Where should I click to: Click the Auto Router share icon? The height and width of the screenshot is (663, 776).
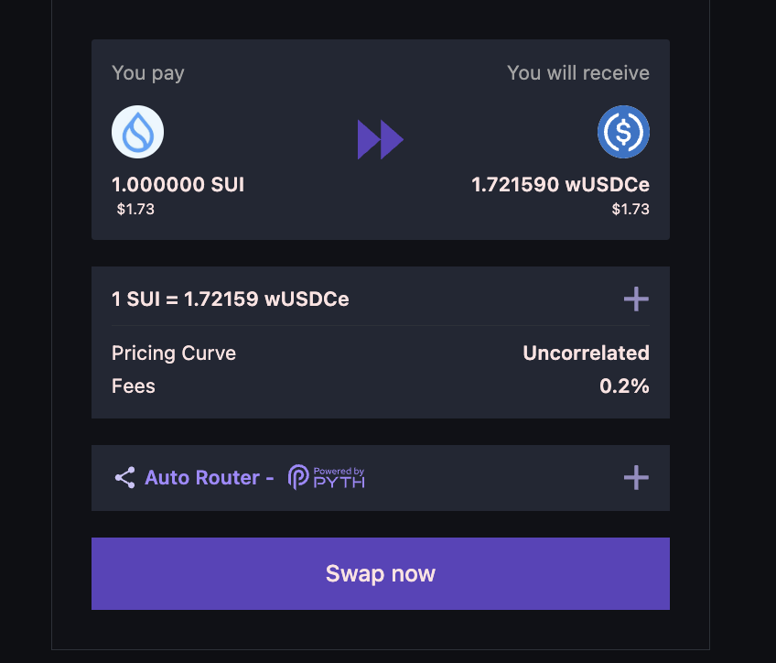124,477
